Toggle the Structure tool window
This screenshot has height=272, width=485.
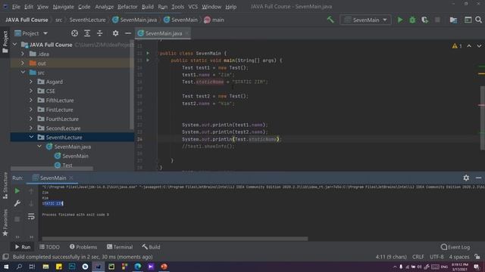click(x=5, y=185)
